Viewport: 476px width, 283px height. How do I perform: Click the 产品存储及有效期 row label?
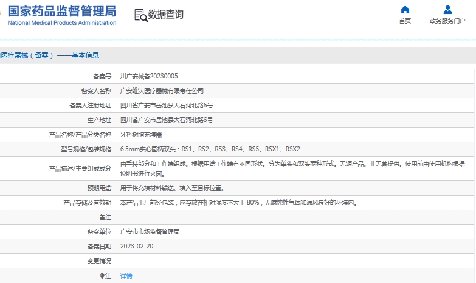(87, 203)
